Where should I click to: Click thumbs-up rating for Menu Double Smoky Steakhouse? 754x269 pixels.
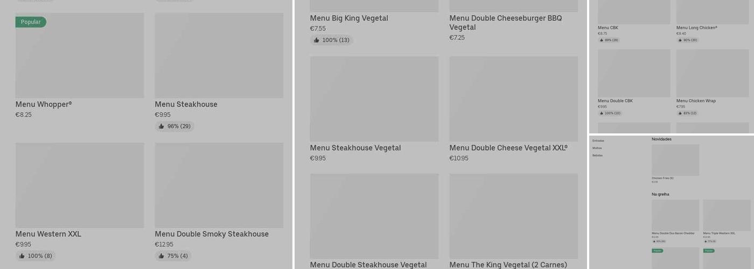tap(173, 256)
